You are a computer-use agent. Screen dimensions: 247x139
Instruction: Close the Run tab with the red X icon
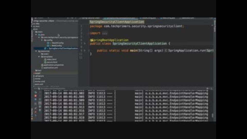(x=36, y=112)
